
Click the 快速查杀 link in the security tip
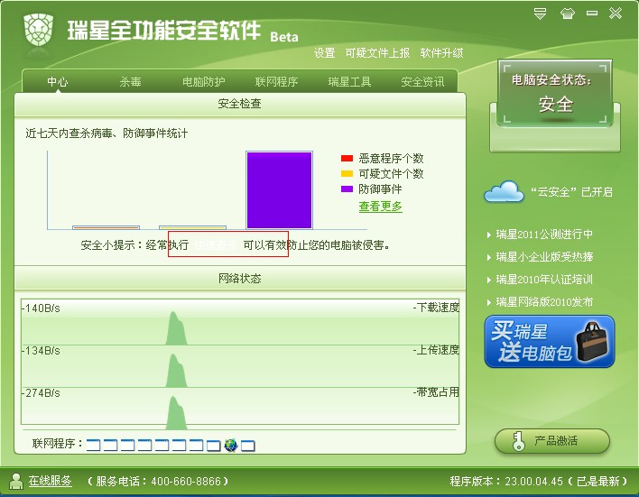point(215,244)
